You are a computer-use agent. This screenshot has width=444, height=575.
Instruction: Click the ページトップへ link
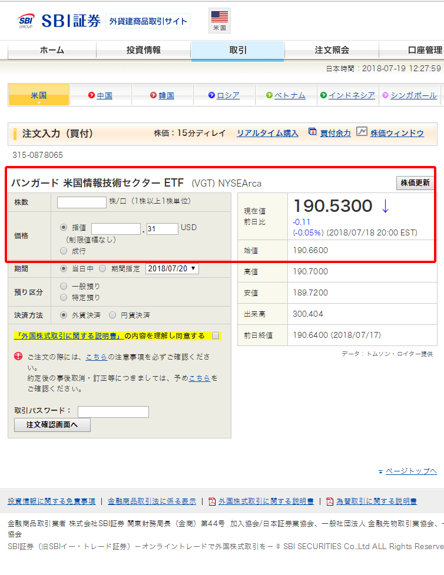[x=411, y=471]
